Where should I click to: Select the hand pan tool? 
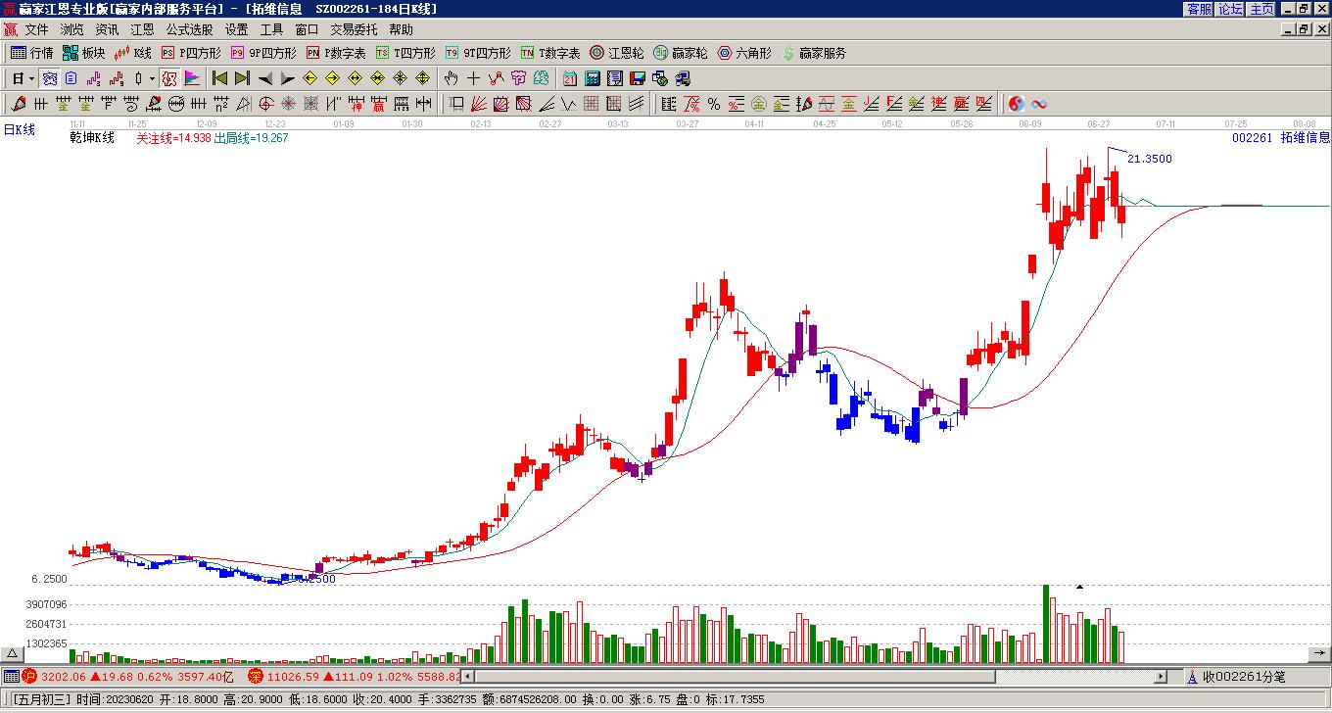(x=451, y=78)
